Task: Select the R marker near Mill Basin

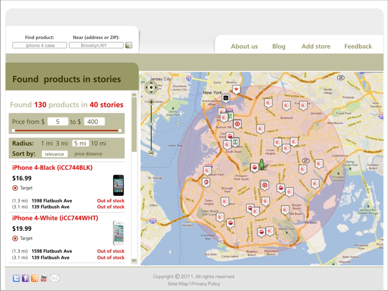Action: 285,210
